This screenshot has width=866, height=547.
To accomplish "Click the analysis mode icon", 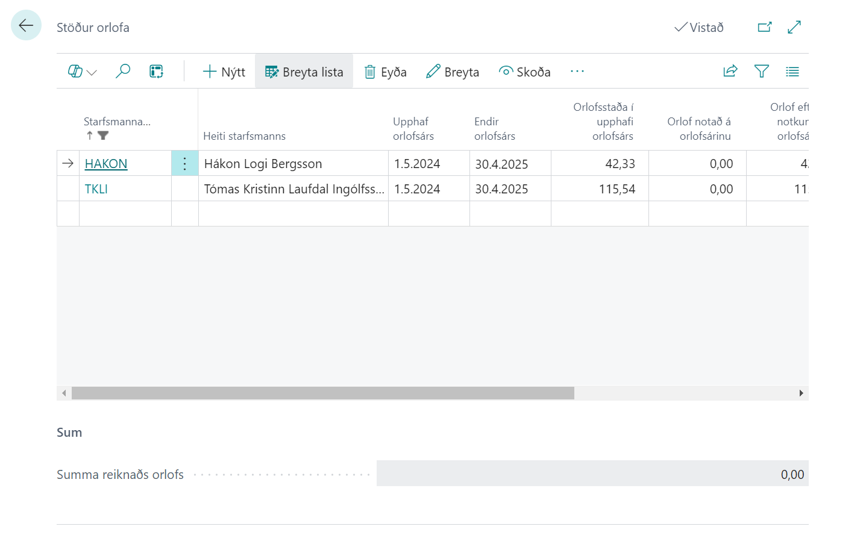I will (156, 72).
